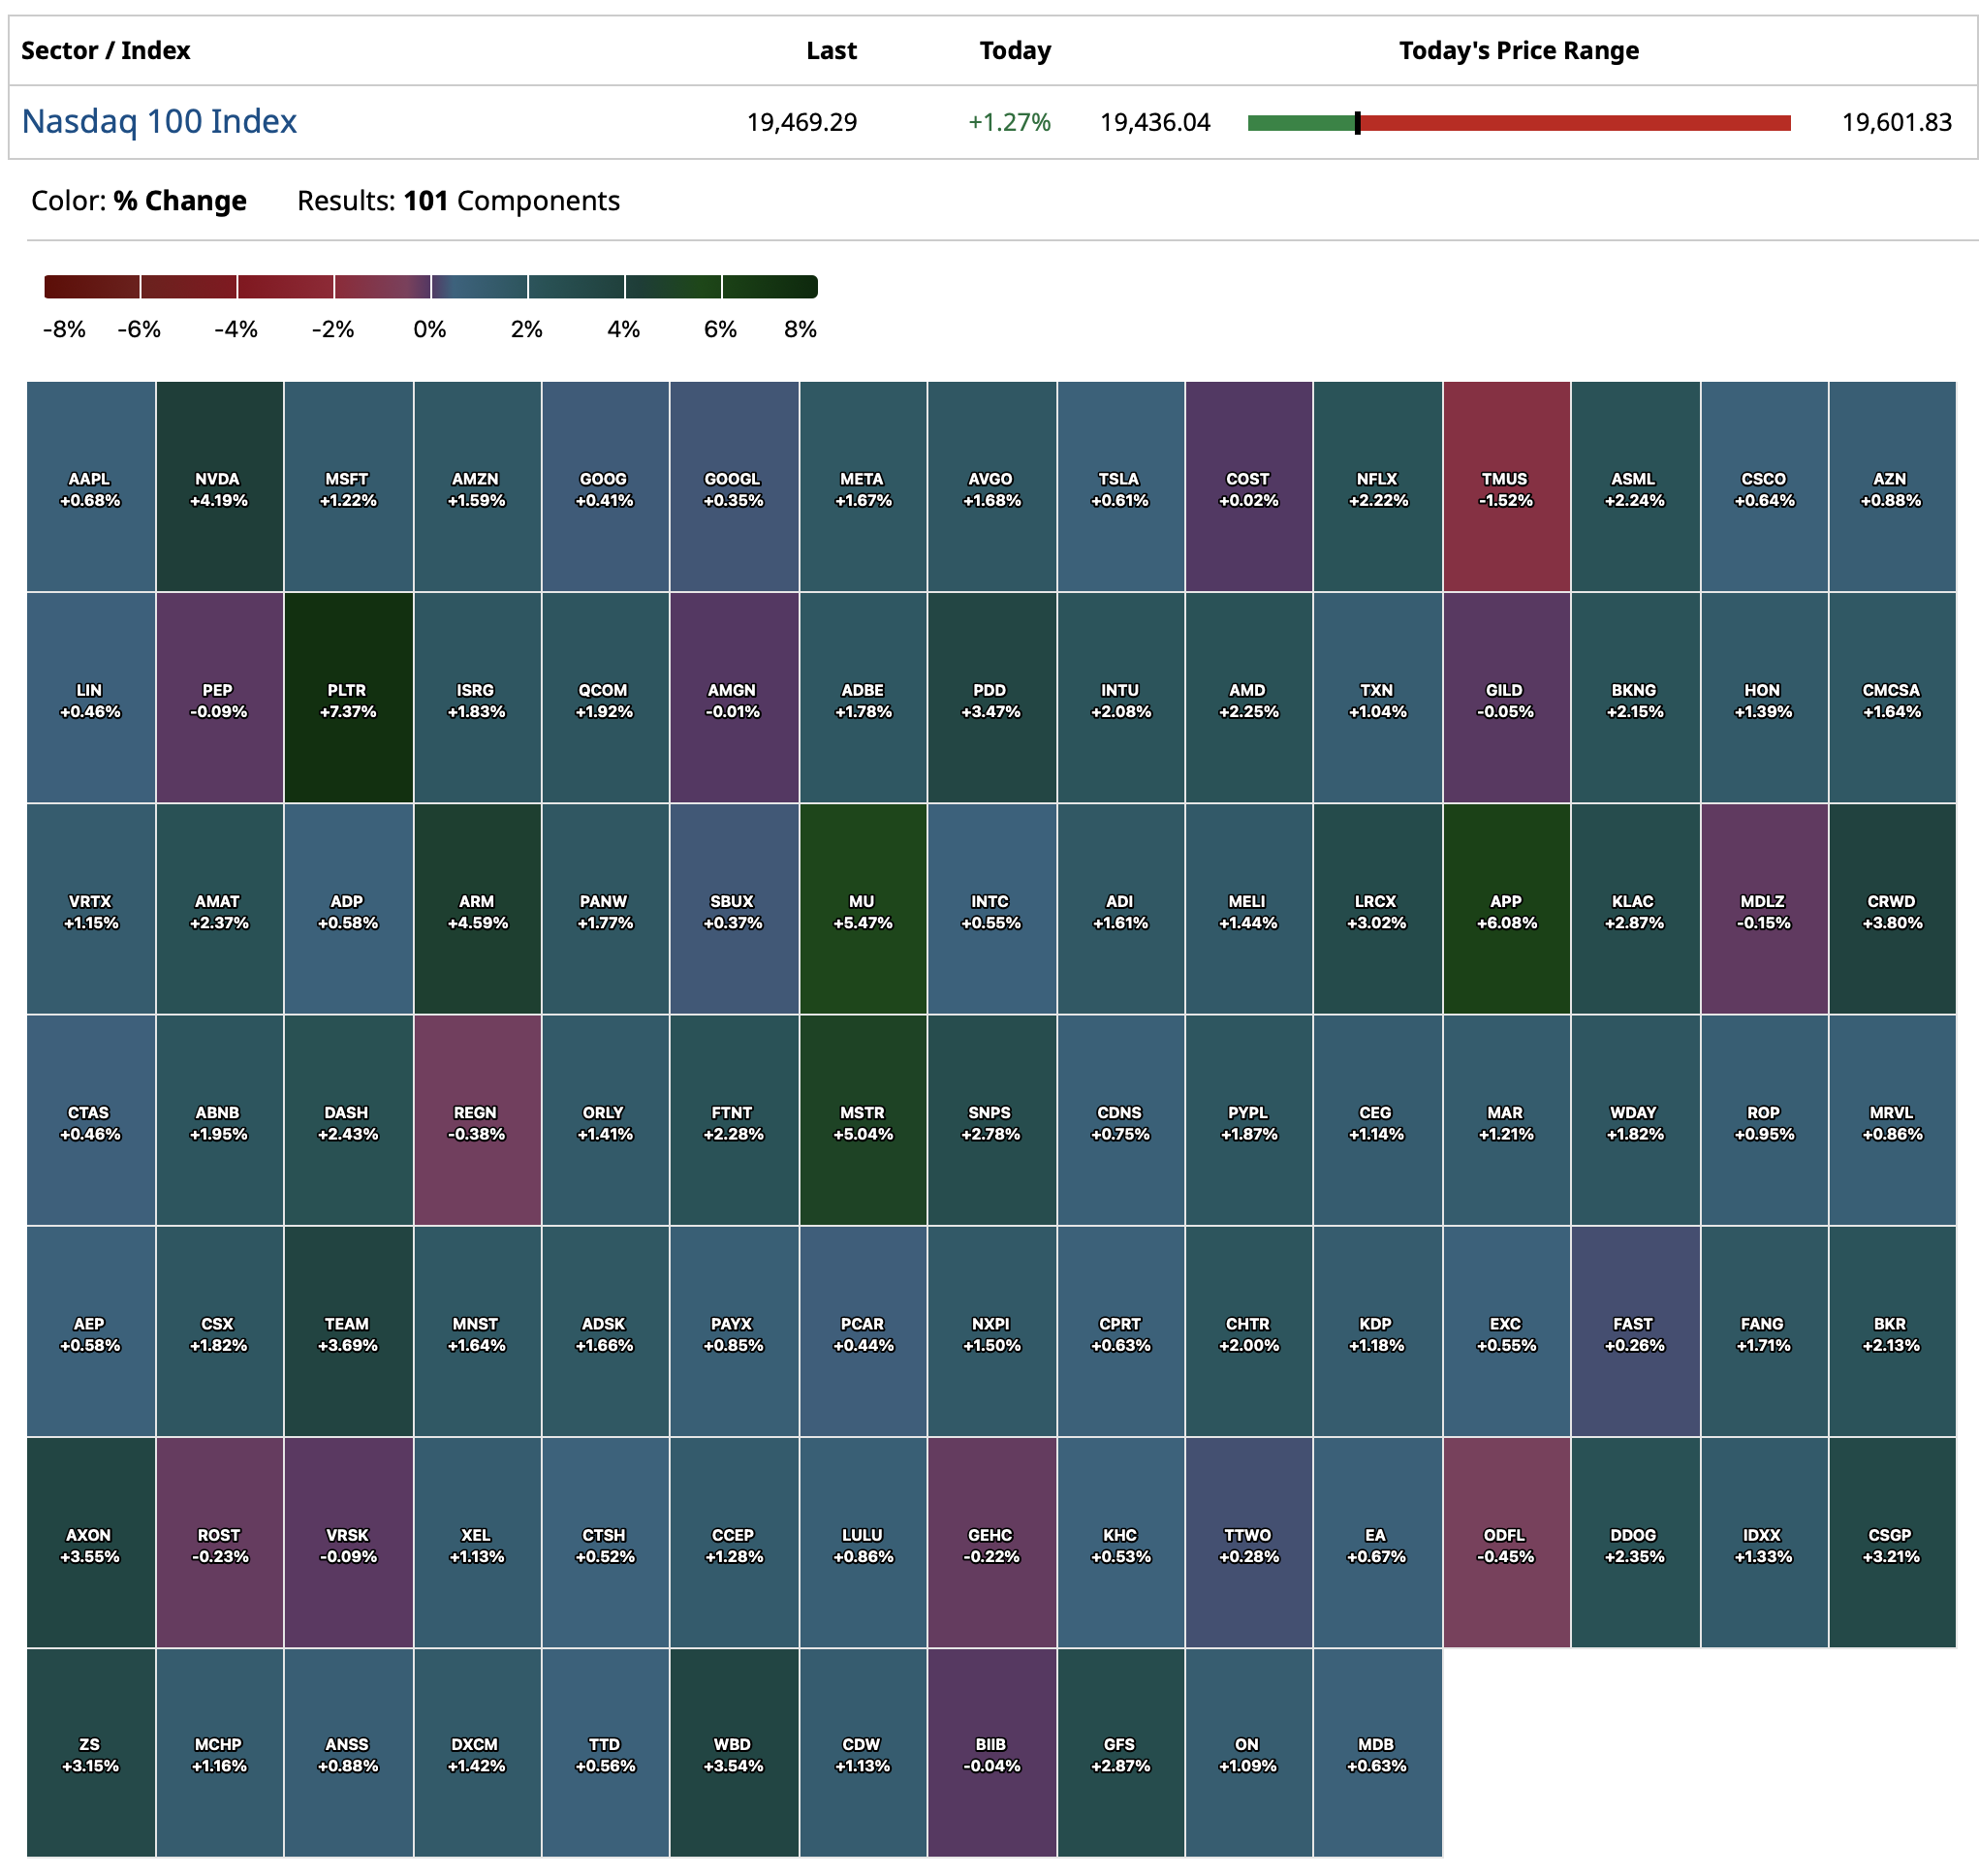The image size is (1979, 1876).
Task: Click the TMUS -1.52% tile
Action: 1505,487
